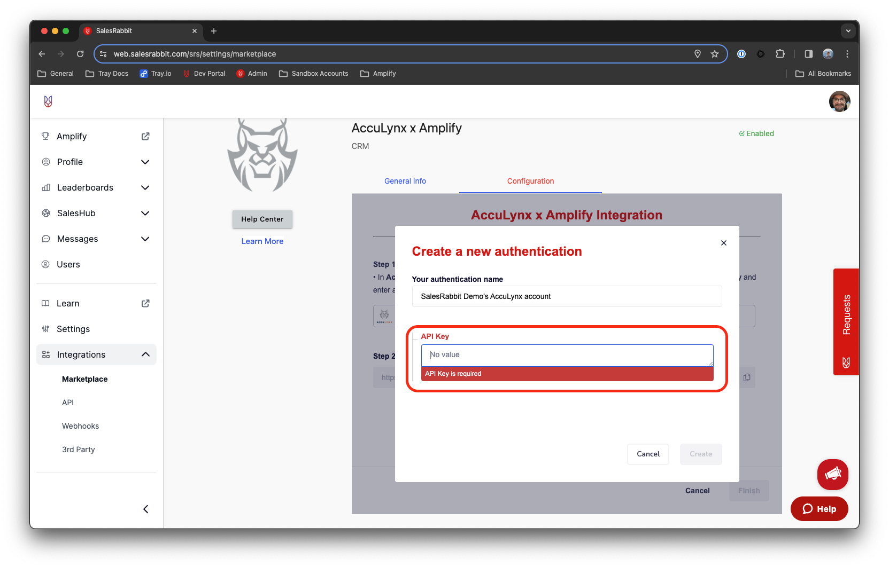Close the SalesRabbit browser tab
This screenshot has height=568, width=889.
tap(195, 31)
